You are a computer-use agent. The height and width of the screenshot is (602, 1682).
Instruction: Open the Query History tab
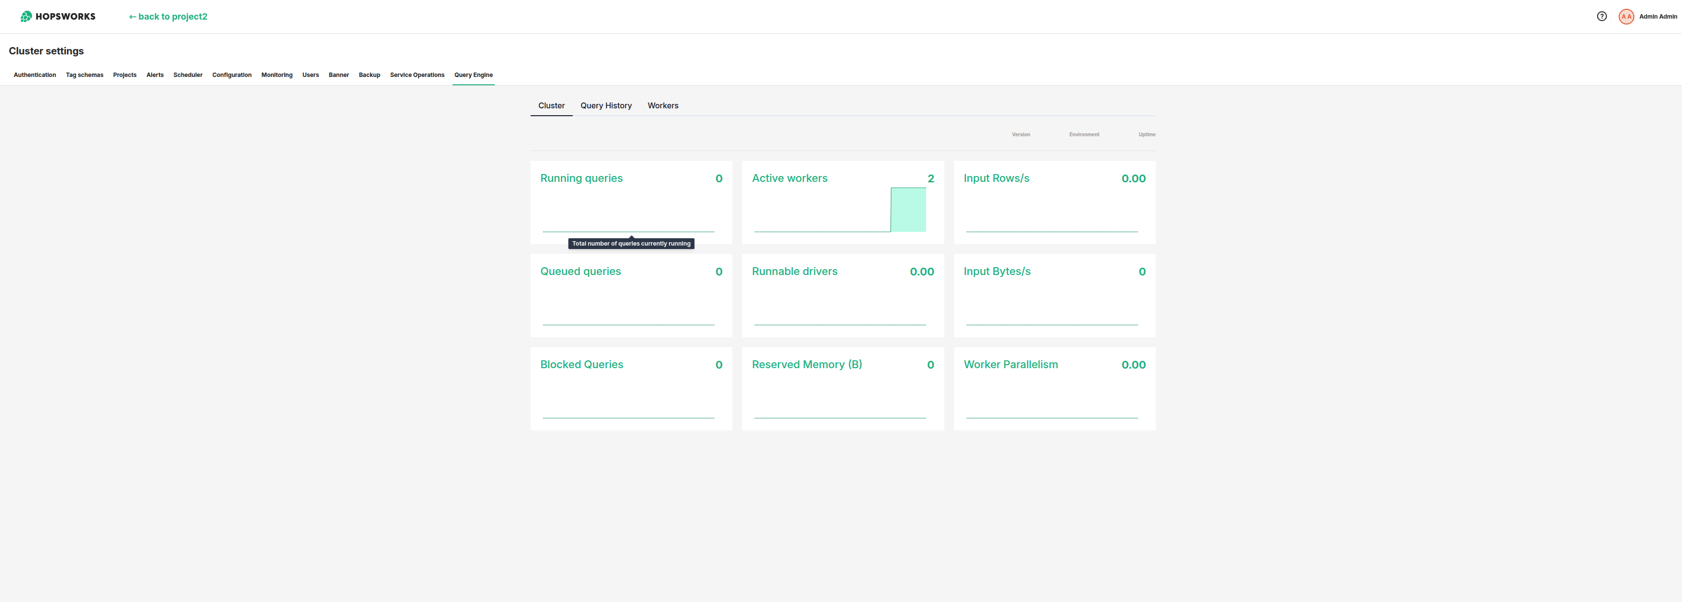coord(606,106)
